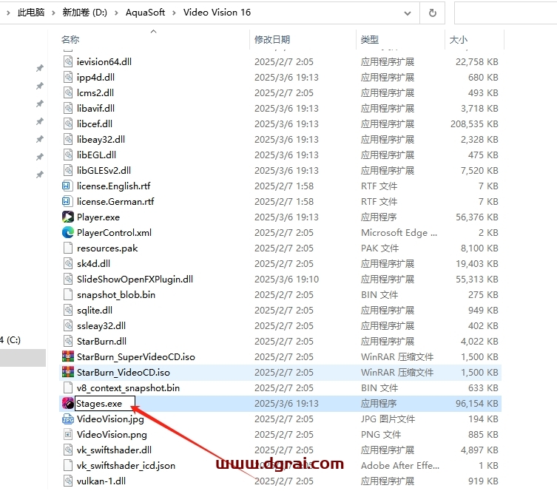Click the JPG icon of VideoVision.jpg
Image resolution: width=557 pixels, height=491 pixels.
point(67,419)
